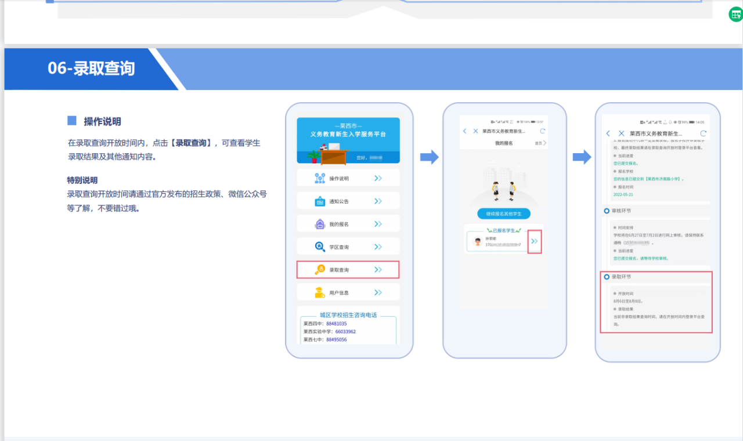743x441 pixels.
Task: Click the 莱西四中 phone number 88481035
Action: pos(336,324)
